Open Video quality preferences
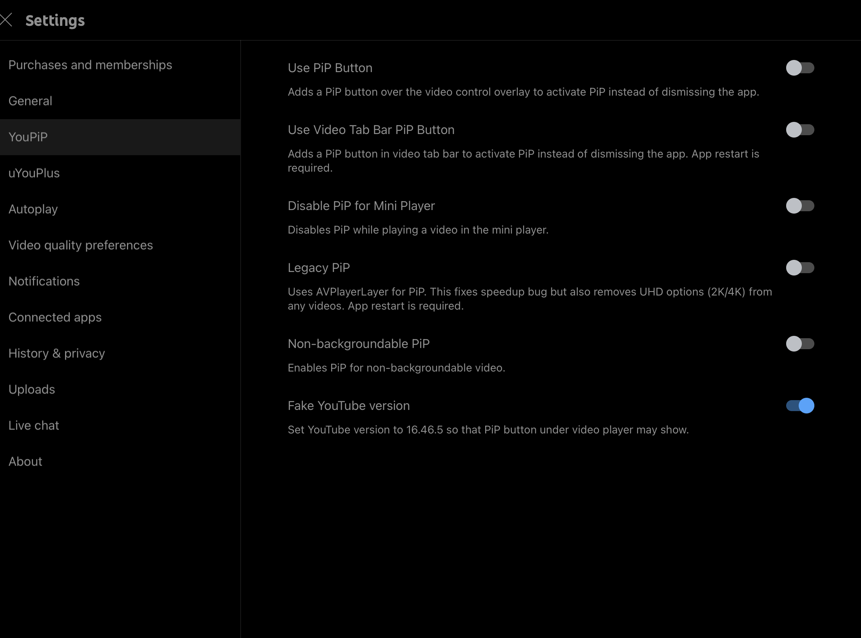Screen dimensions: 861x638 pos(80,245)
